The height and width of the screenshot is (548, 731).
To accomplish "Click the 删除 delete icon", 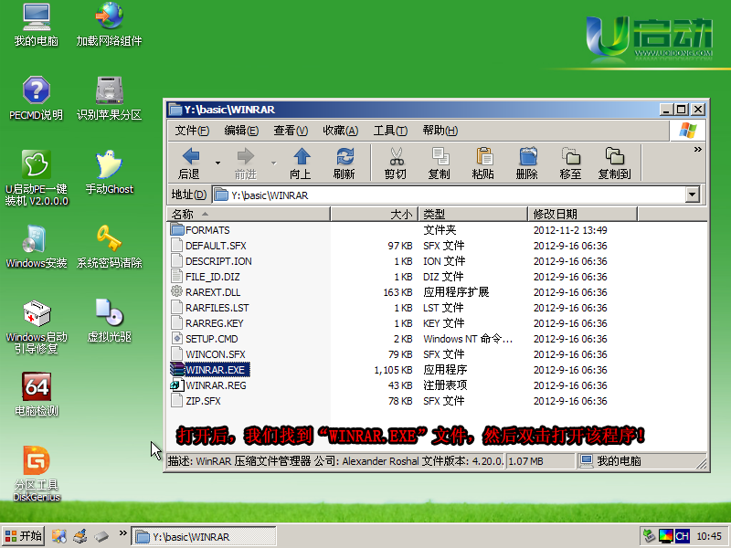I will click(x=528, y=156).
